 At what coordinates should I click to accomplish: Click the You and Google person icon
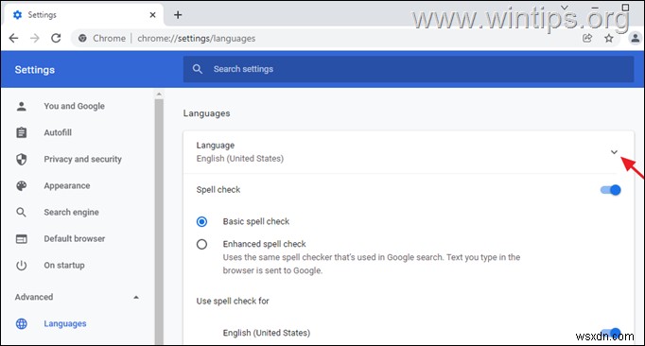22,106
